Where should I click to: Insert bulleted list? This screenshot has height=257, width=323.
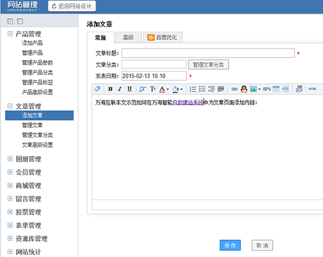pyautogui.click(x=202, y=89)
